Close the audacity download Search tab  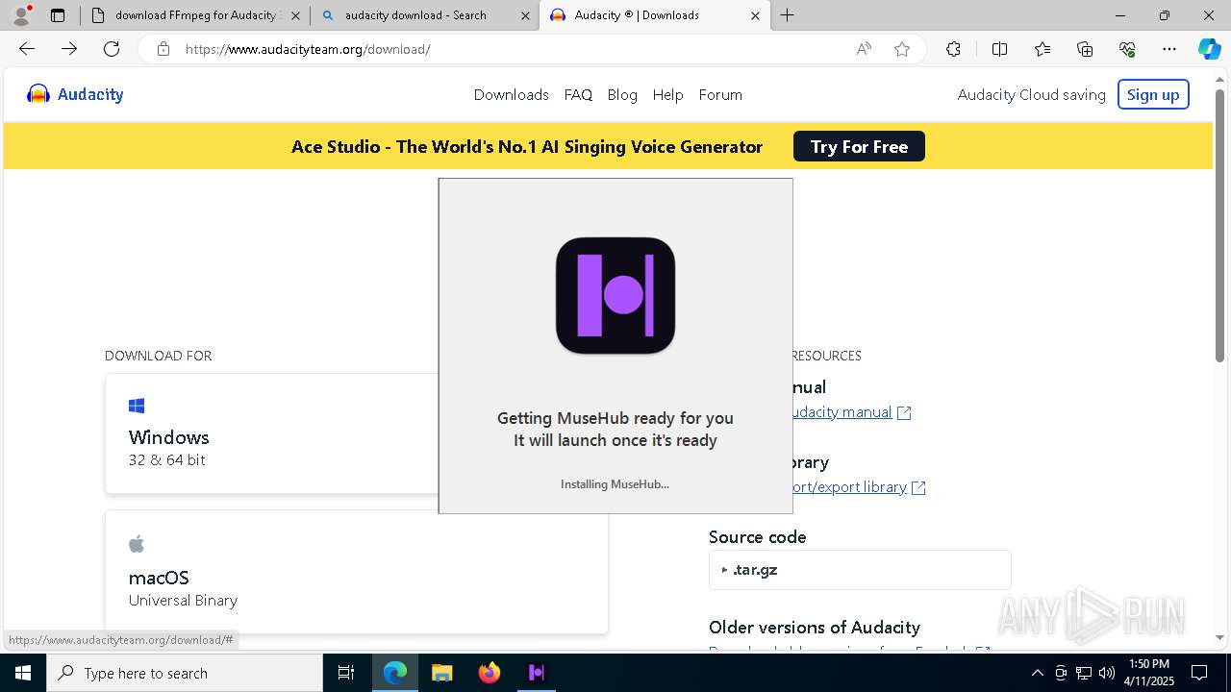(525, 16)
